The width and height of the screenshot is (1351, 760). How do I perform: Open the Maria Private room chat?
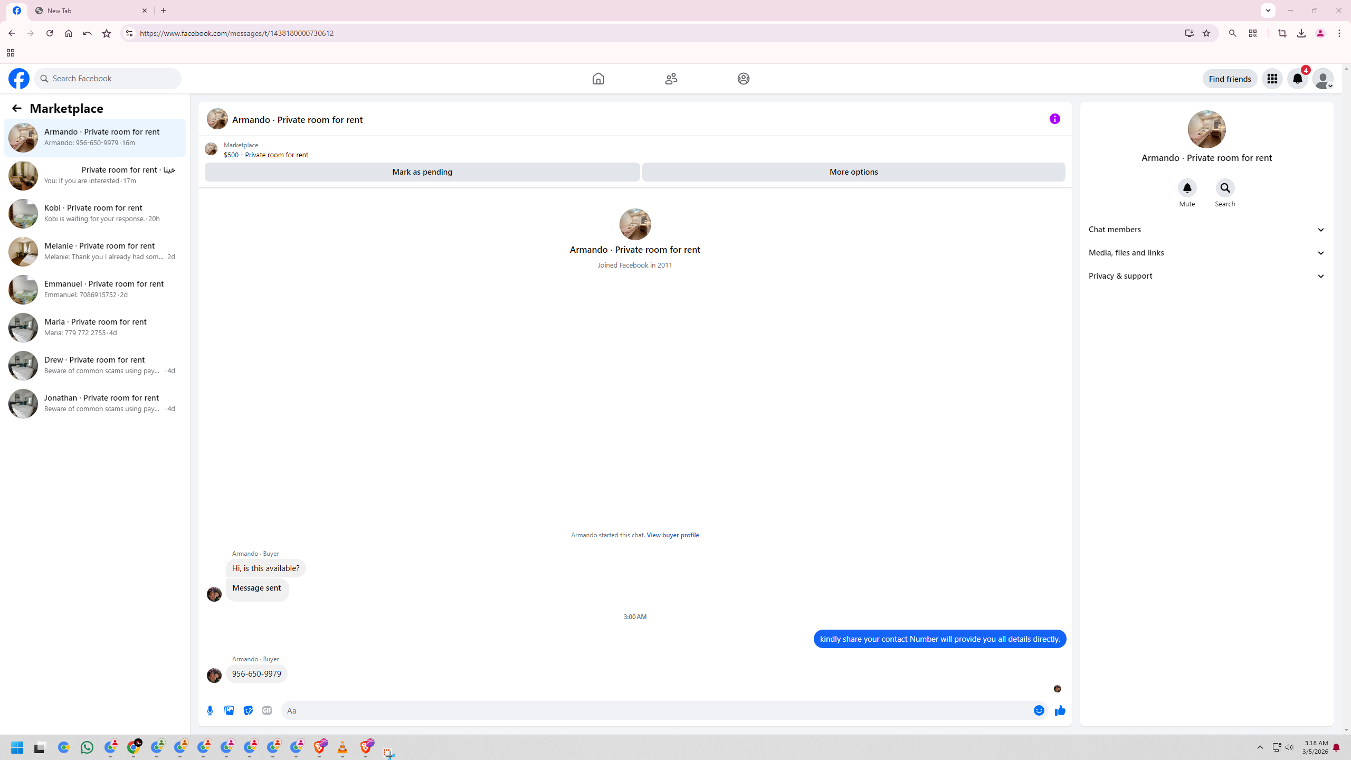point(95,328)
